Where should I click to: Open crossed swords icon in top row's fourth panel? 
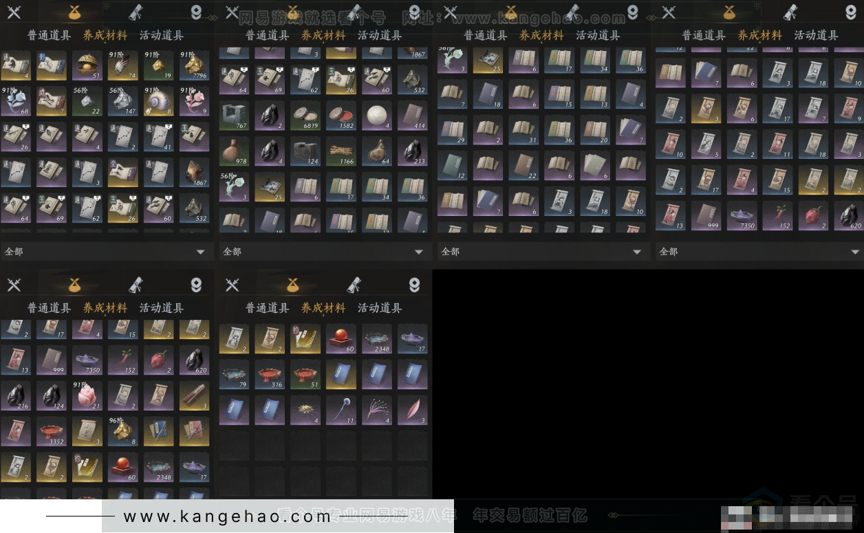[669, 12]
